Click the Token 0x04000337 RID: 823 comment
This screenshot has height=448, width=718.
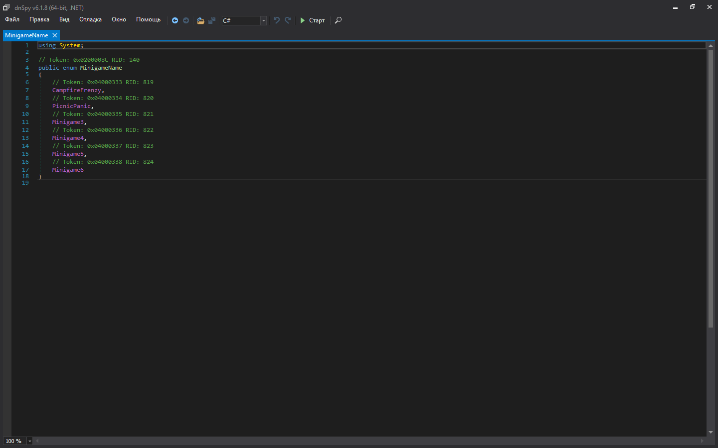pos(103,146)
